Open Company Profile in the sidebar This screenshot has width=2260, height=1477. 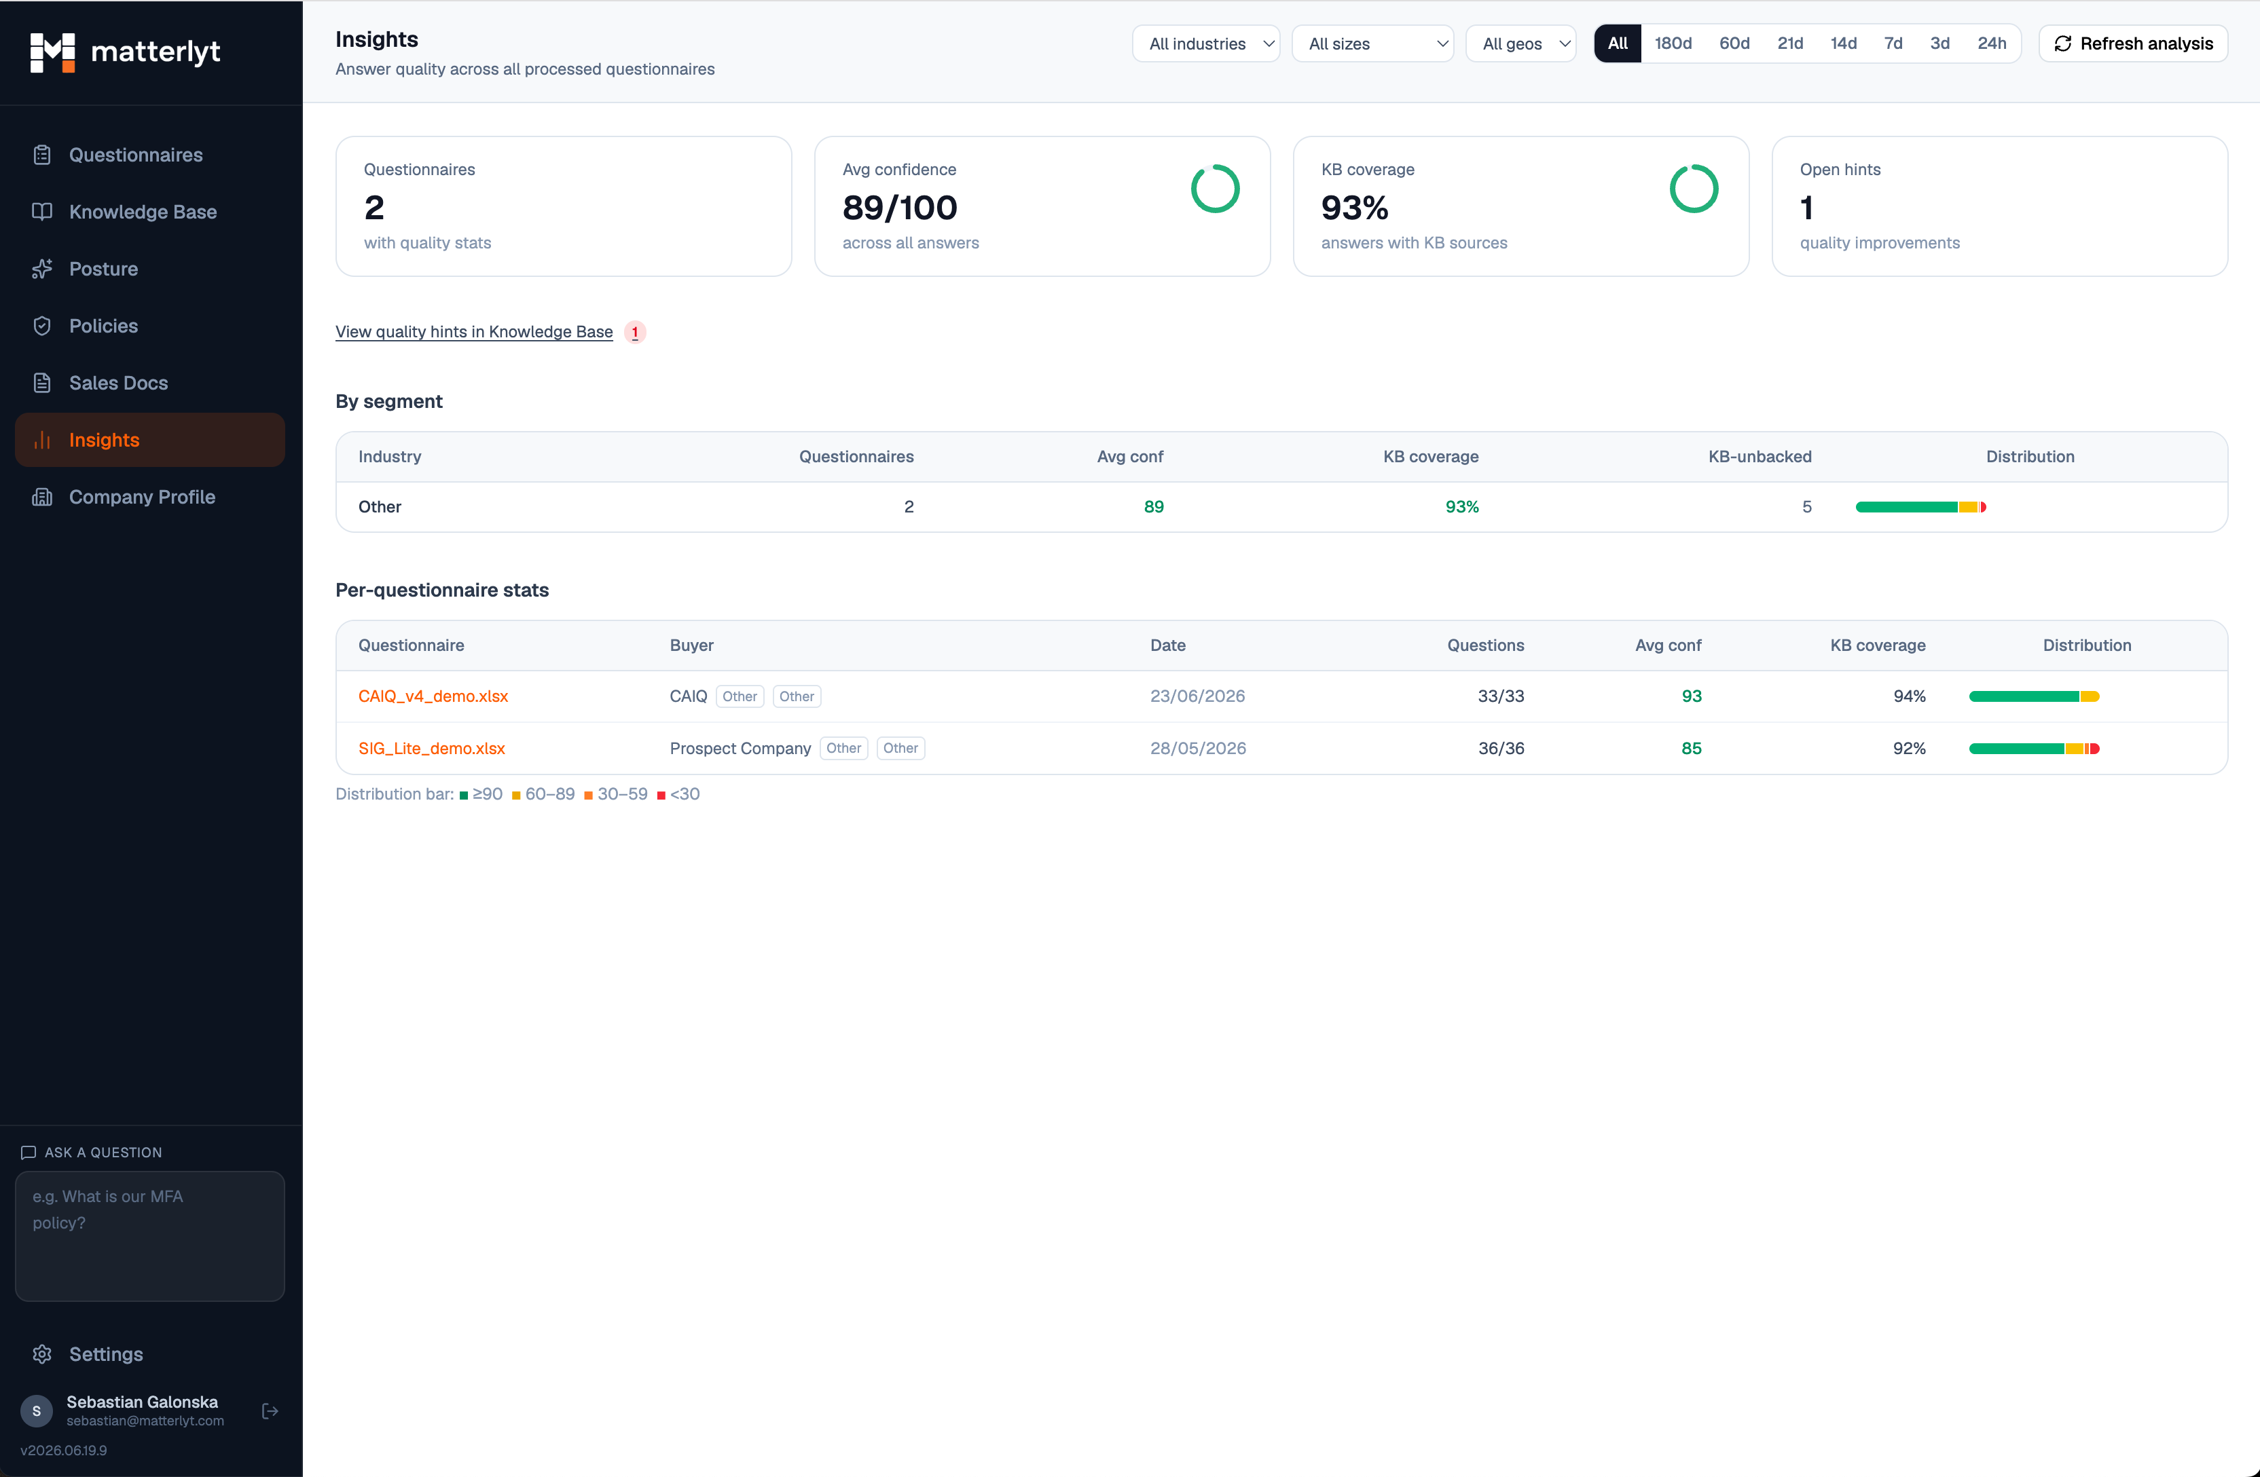[150, 496]
